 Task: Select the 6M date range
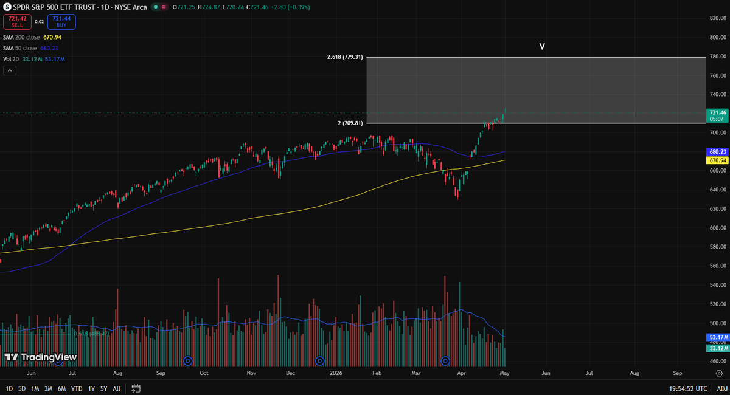coord(62,388)
